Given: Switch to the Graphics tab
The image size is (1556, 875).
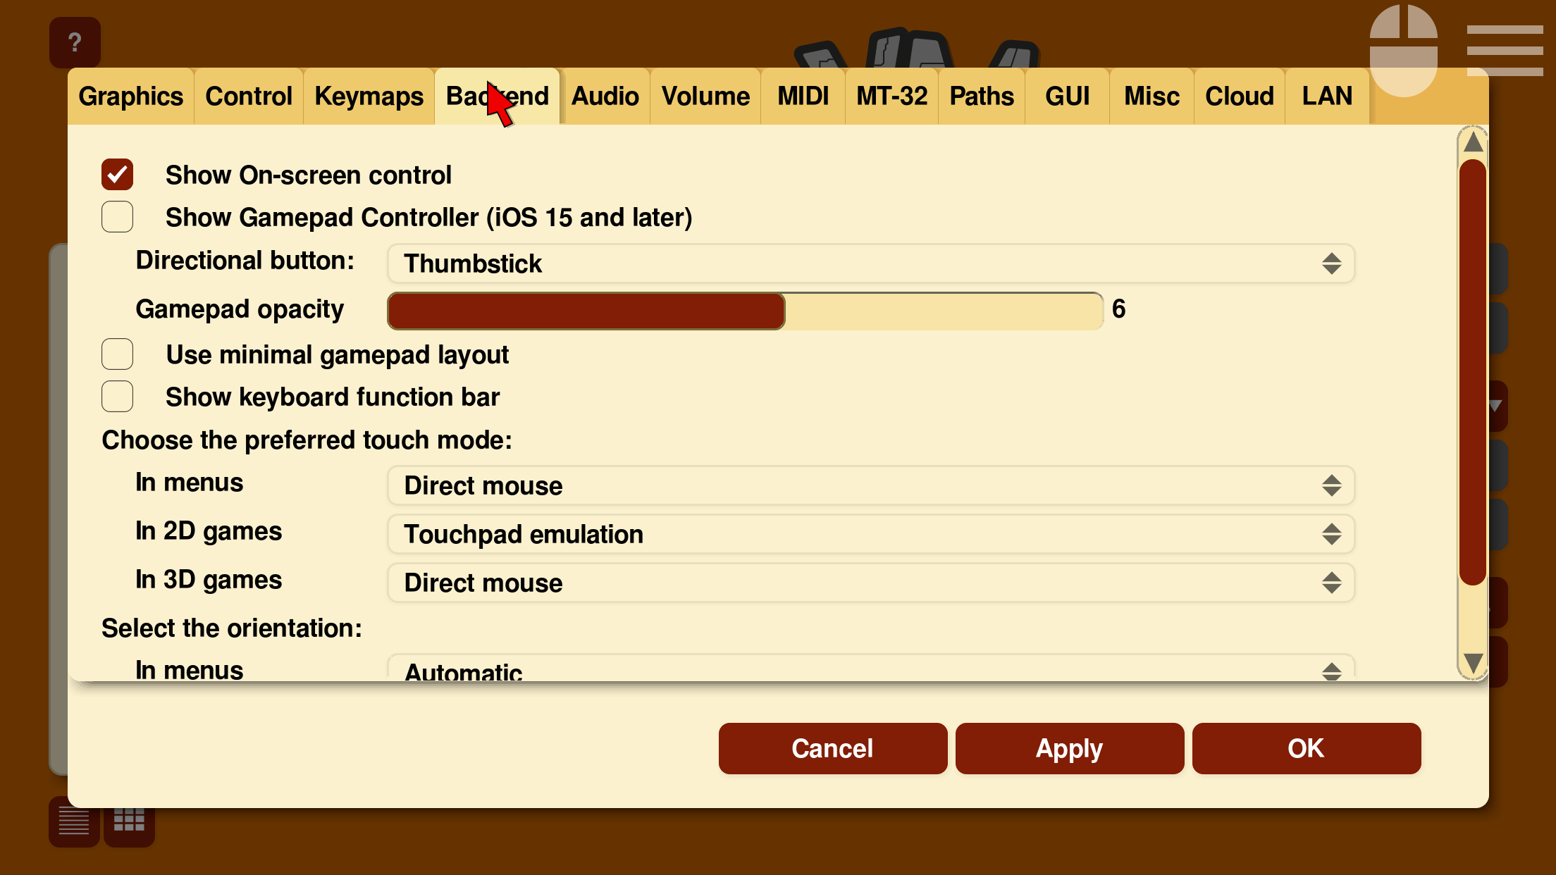Looking at the screenshot, I should tap(131, 97).
